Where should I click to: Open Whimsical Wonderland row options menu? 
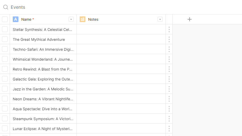[x=169, y=59]
